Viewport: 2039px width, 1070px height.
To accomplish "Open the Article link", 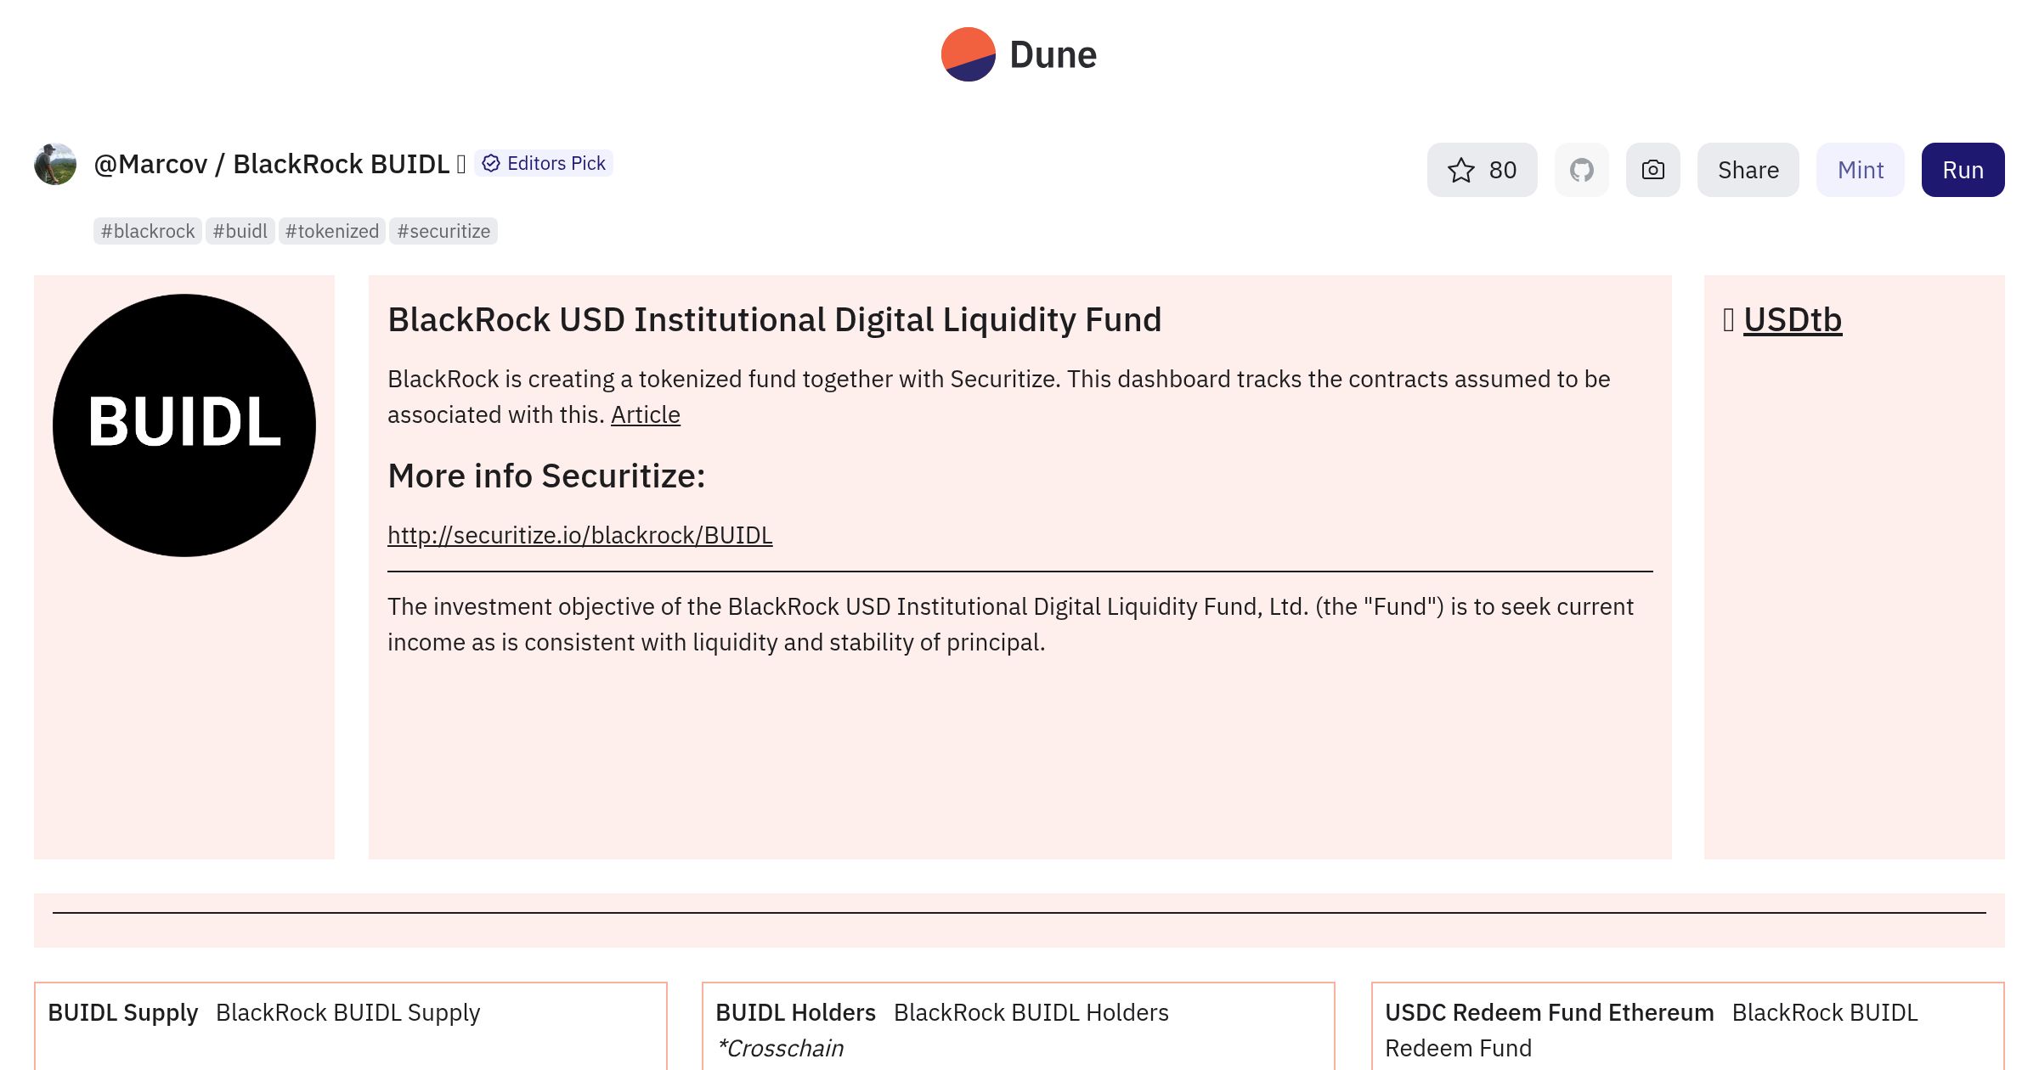I will click(646, 414).
